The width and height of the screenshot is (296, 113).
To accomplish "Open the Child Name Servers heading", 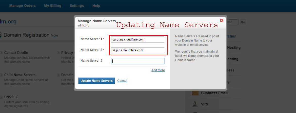I will (x=20, y=75).
